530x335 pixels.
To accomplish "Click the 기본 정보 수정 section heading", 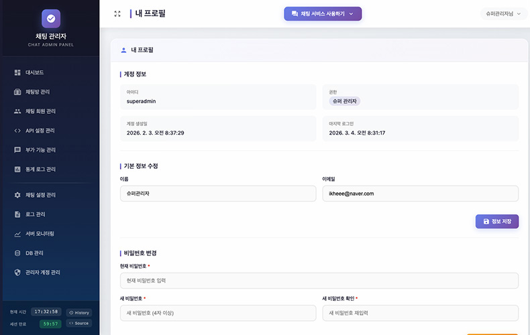I will pos(141,166).
